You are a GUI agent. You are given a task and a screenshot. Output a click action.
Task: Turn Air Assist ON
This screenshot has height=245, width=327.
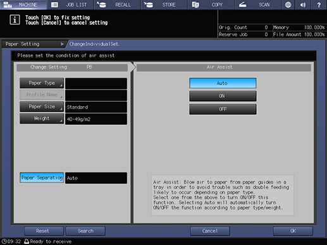click(223, 96)
